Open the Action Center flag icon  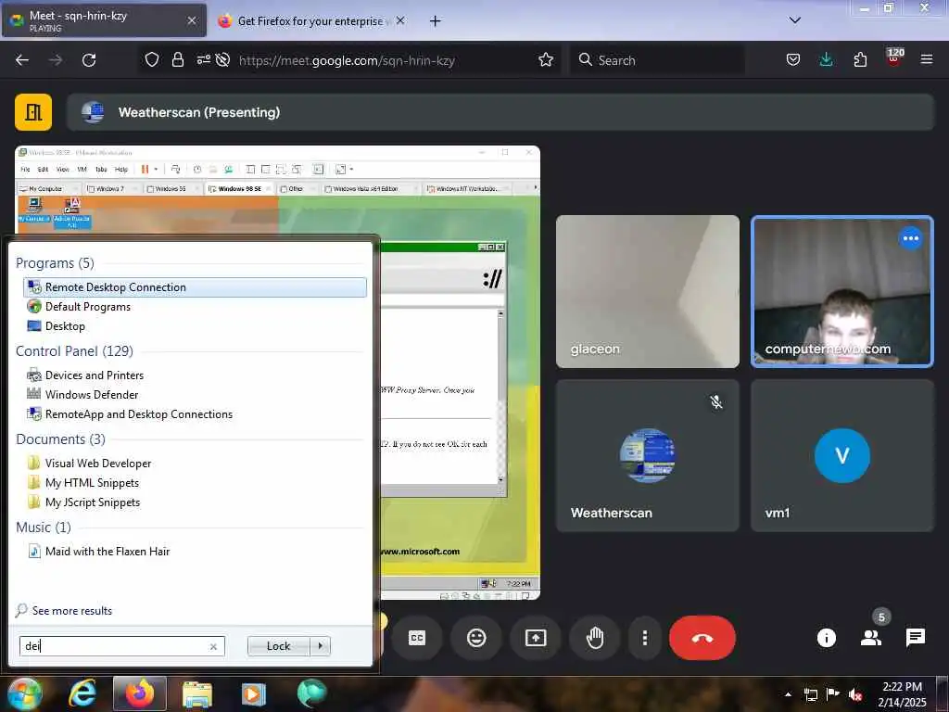click(833, 694)
